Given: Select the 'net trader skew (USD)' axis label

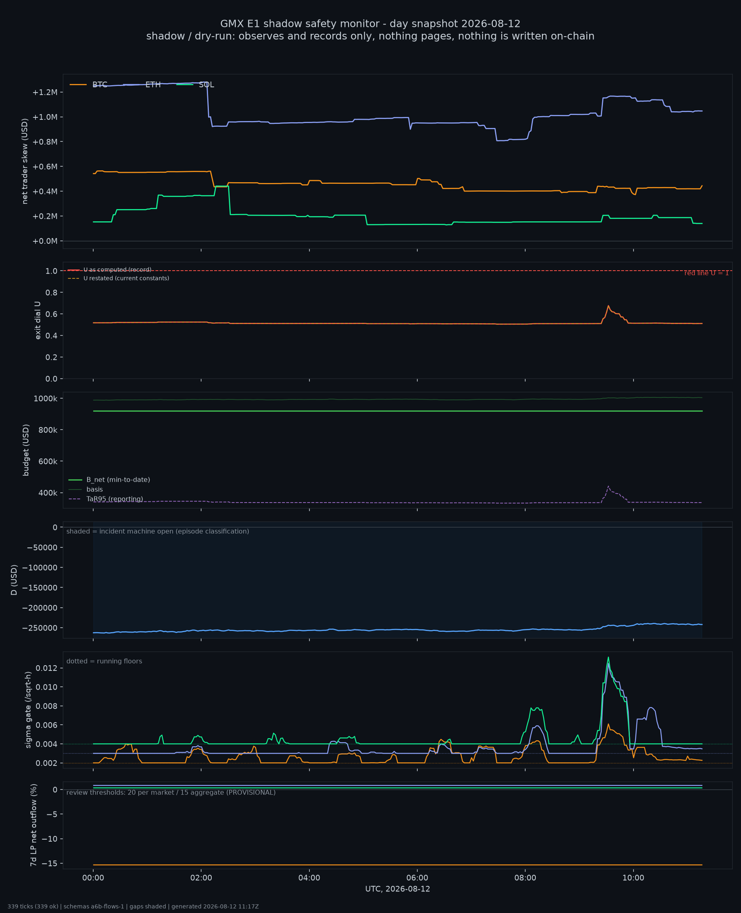Looking at the screenshot, I should click(25, 161).
